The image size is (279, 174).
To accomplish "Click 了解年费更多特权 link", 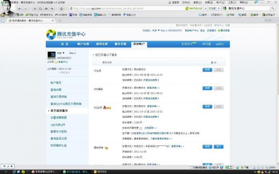I will click(x=161, y=139).
